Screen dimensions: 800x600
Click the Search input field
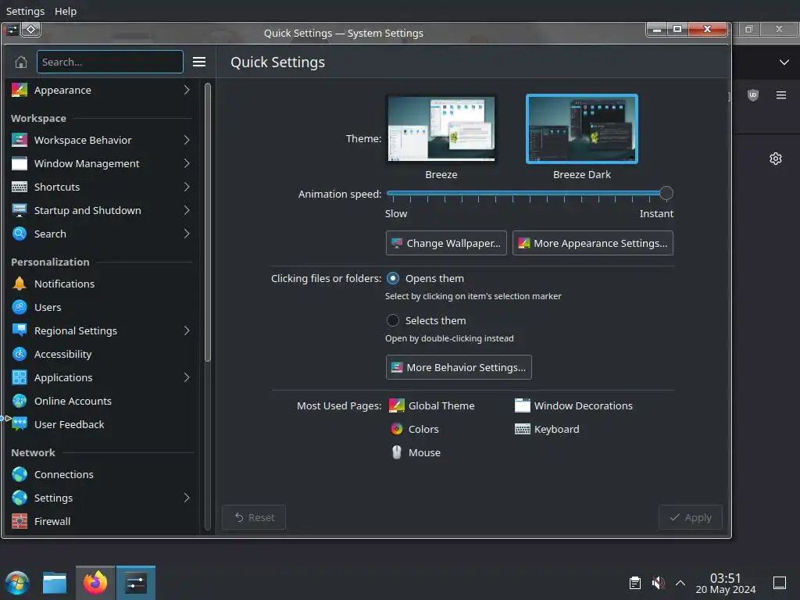(x=109, y=62)
